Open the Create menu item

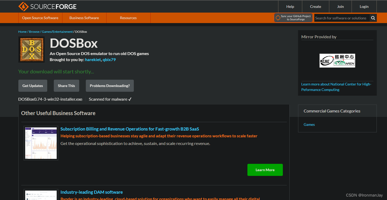click(x=315, y=7)
